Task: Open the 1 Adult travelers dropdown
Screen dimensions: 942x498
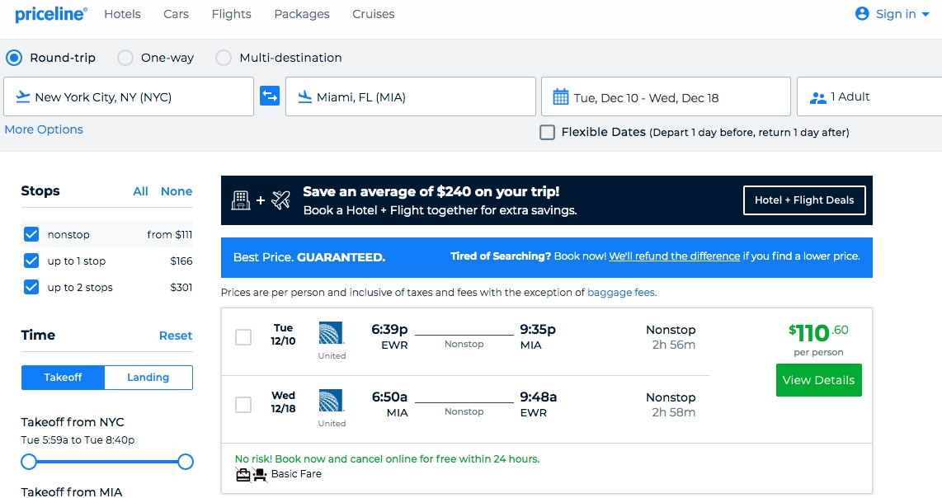Action: (x=866, y=96)
